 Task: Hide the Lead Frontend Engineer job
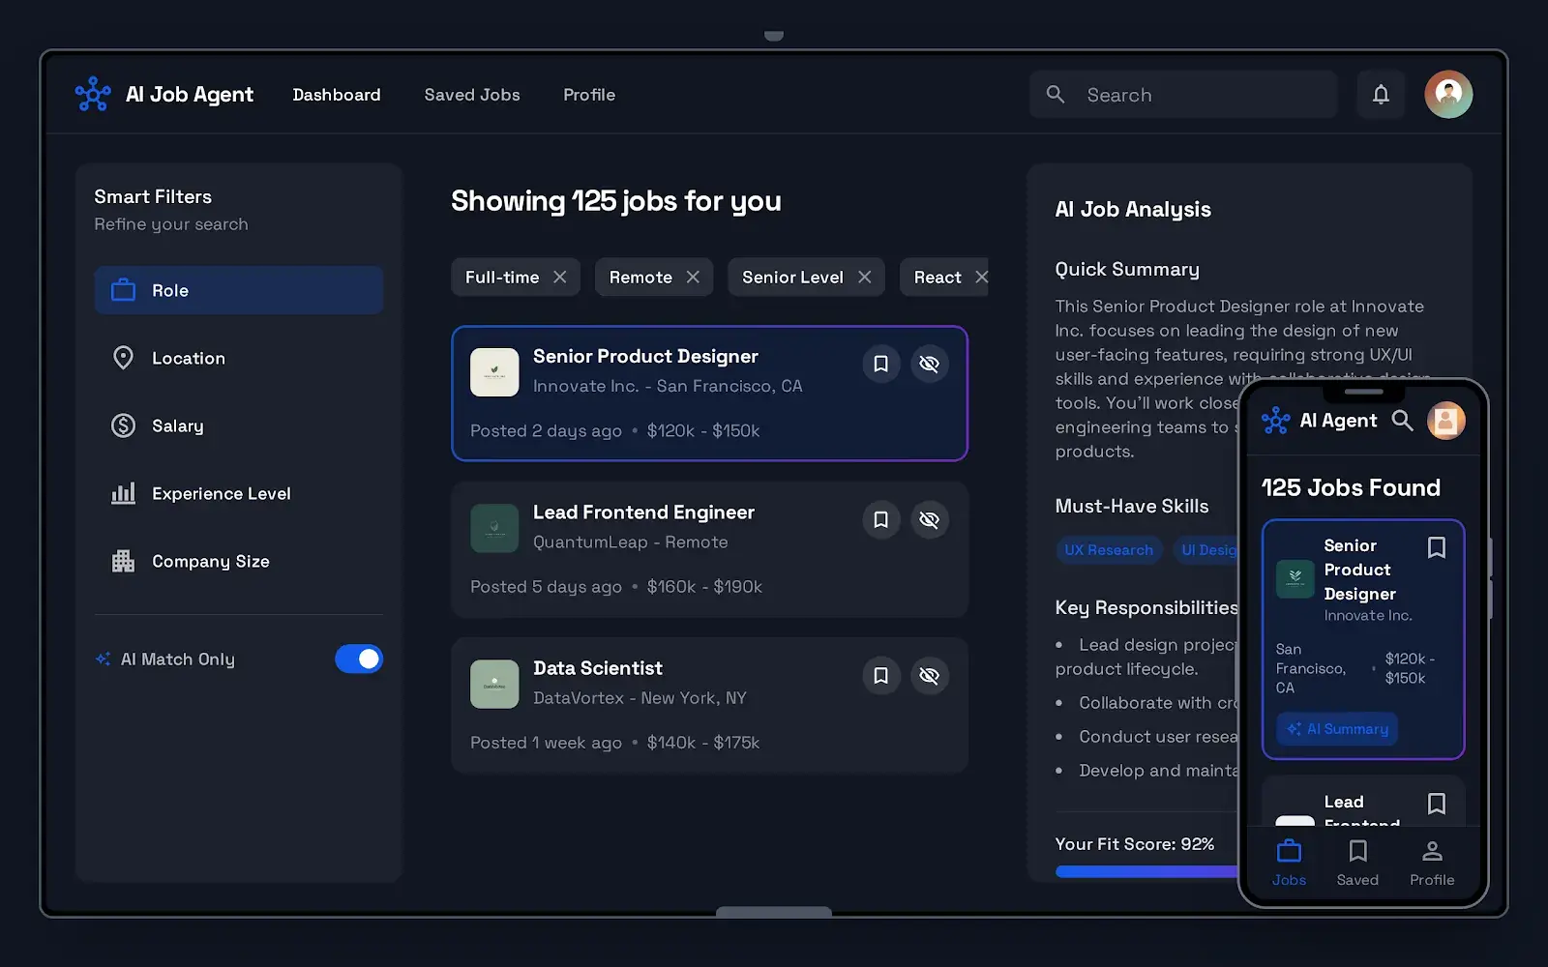[x=930, y=519]
